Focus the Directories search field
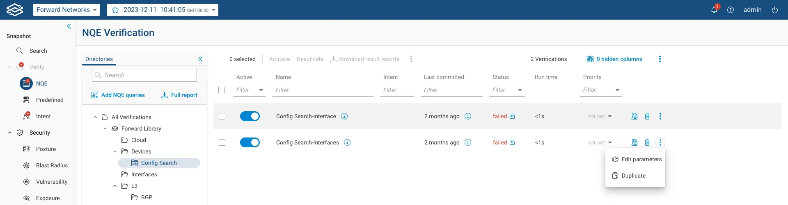The width and height of the screenshot is (788, 205). pyautogui.click(x=144, y=75)
